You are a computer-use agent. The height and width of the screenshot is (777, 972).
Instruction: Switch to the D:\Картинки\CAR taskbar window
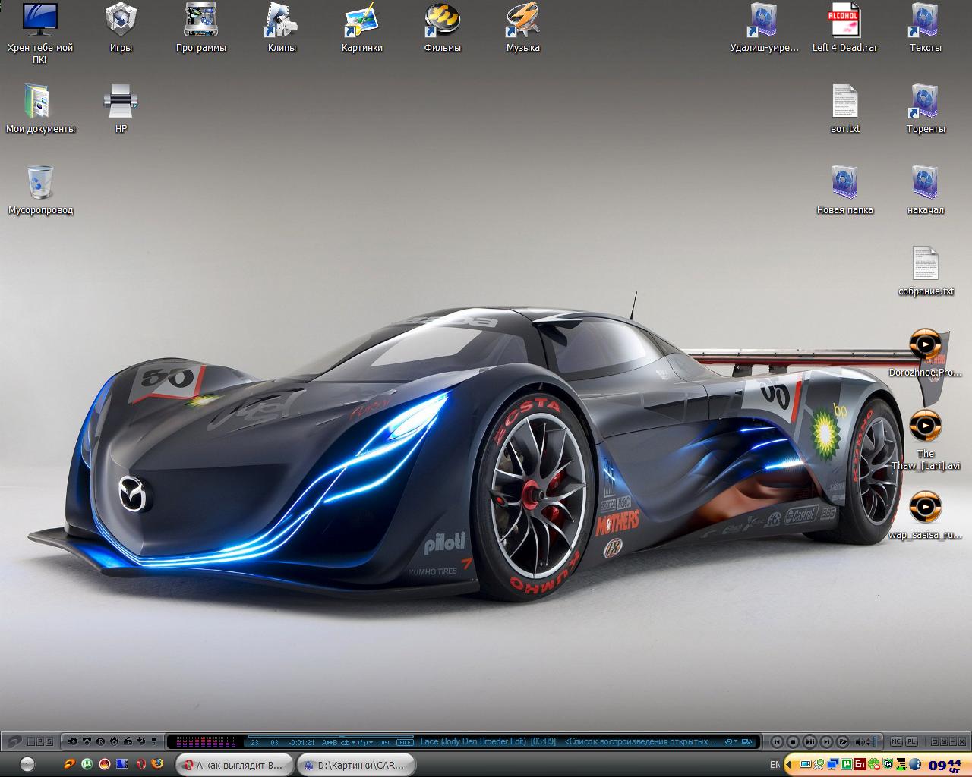coord(357,765)
